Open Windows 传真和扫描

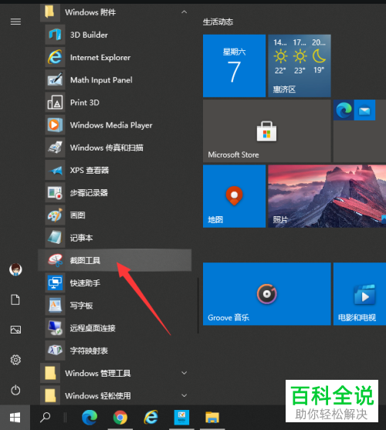[114, 147]
